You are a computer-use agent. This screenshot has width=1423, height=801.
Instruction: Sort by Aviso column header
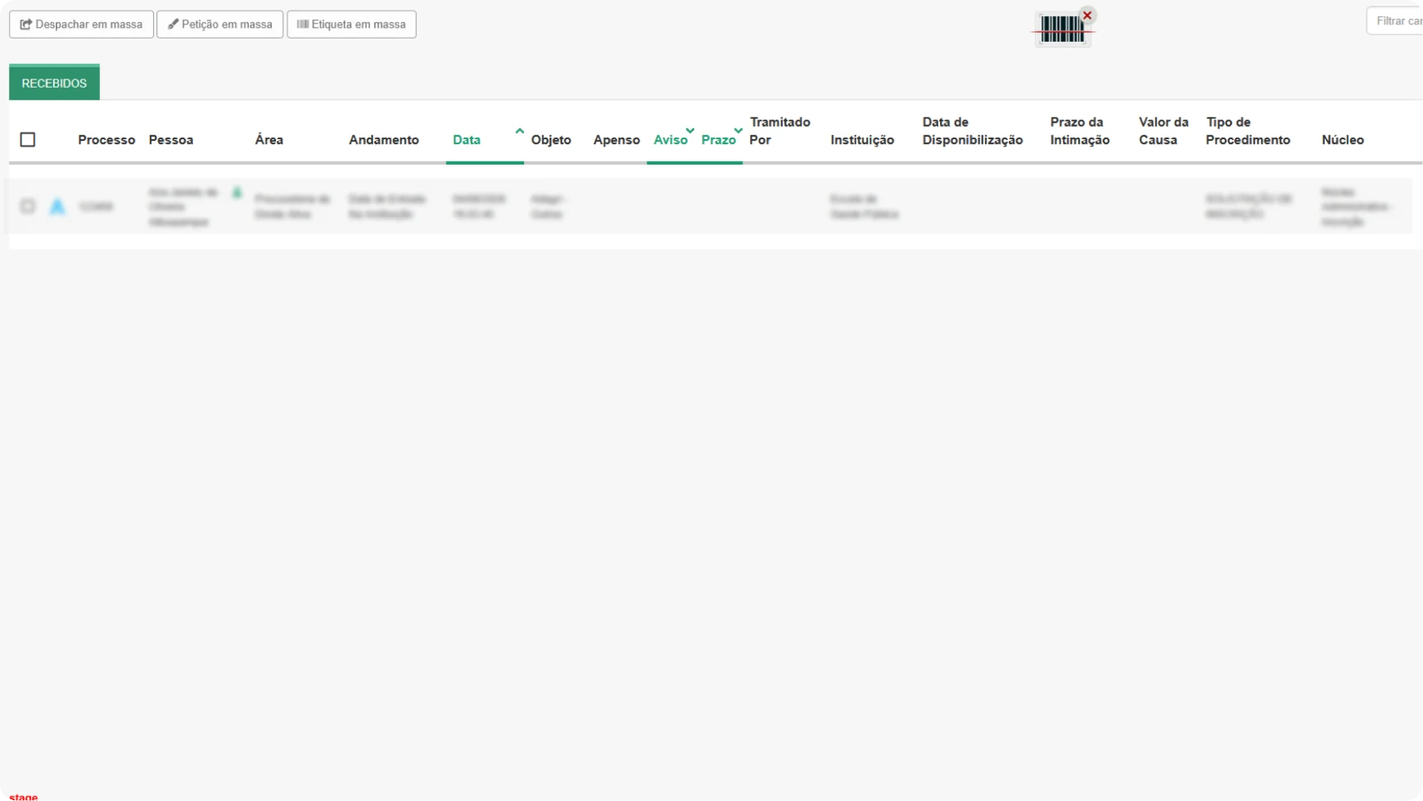[671, 140]
